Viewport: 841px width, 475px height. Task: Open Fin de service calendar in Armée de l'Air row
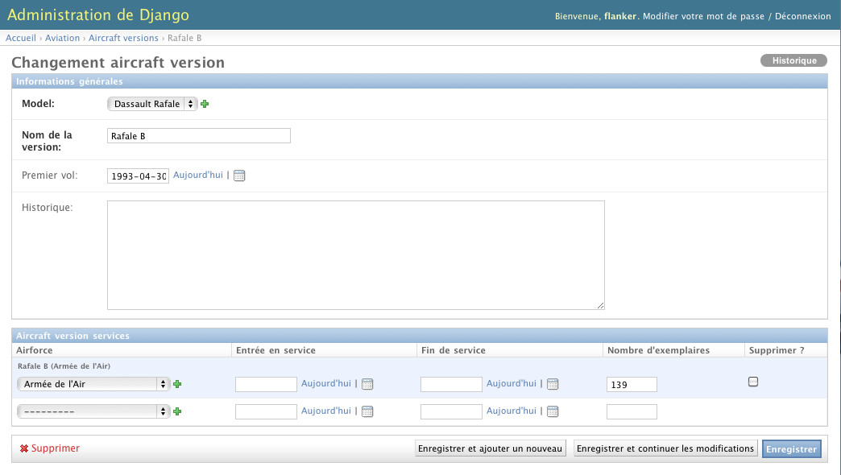[x=553, y=385]
